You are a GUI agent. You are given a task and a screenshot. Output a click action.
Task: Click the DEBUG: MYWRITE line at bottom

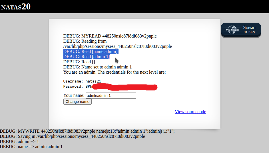pyautogui.click(x=87, y=131)
